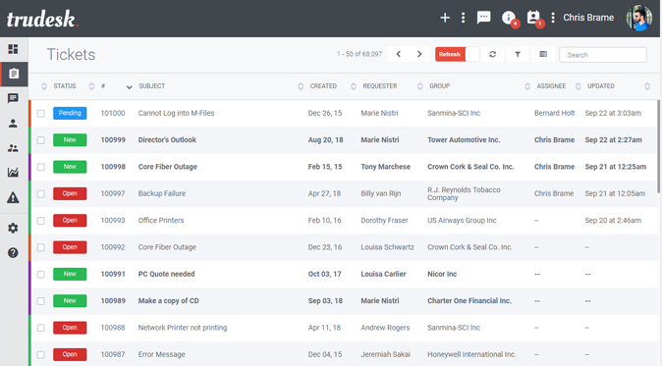Open the Reports chart icon in sidebar

click(13, 172)
